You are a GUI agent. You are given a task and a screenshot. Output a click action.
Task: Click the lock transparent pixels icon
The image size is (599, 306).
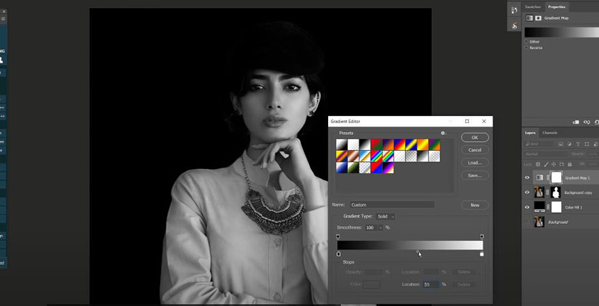538,164
